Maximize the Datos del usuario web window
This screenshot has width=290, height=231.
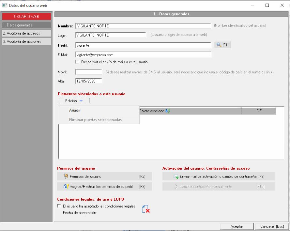point(267,5)
